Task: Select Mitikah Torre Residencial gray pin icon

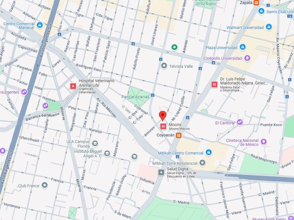Action: tap(202, 163)
